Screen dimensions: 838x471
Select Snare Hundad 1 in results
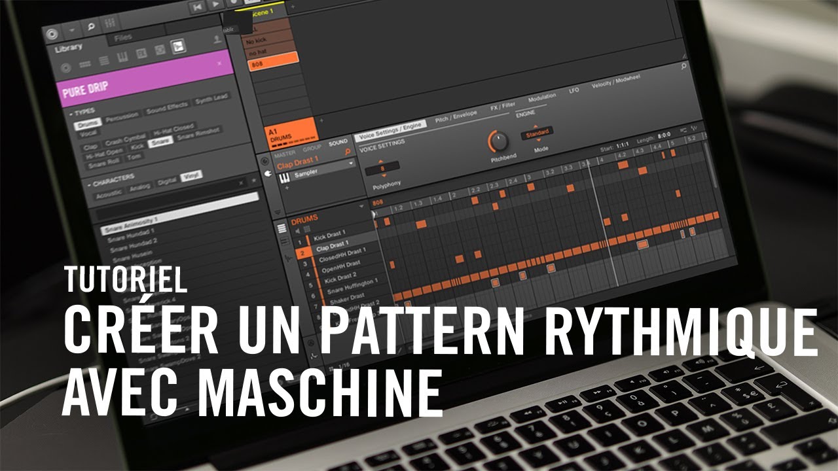click(132, 234)
